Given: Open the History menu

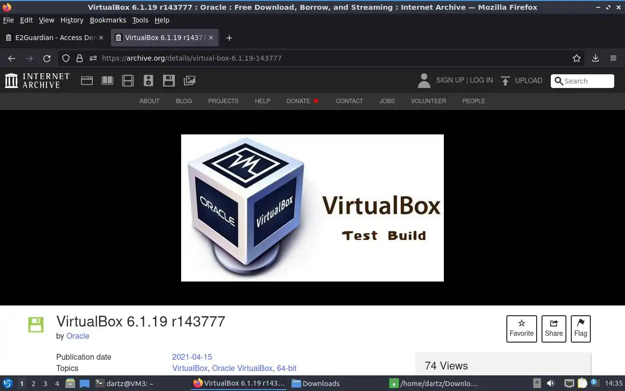Looking at the screenshot, I should click(72, 20).
